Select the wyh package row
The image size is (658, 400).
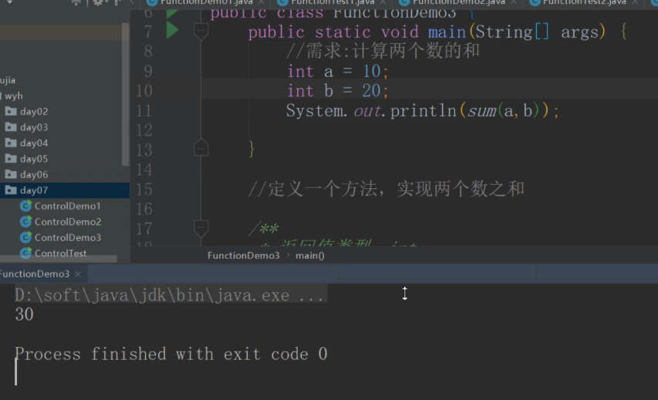click(x=12, y=96)
